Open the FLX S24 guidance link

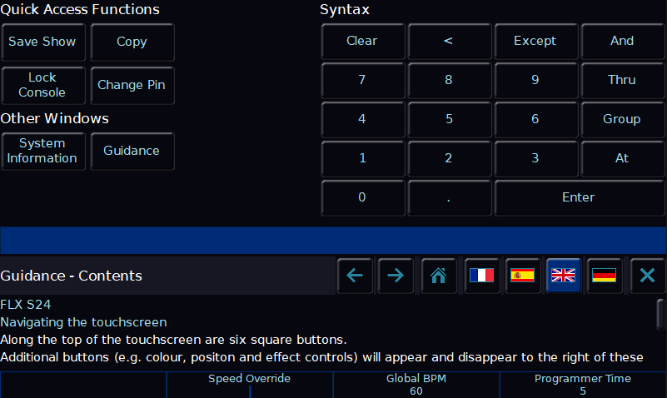point(26,305)
